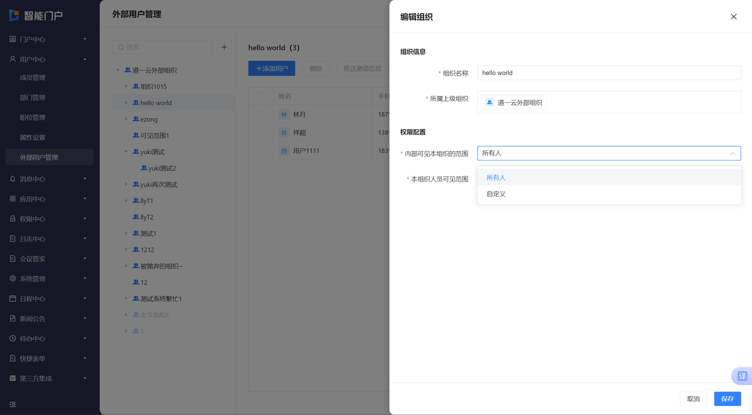Choose 自定义 from the dropdown list
752x415 pixels.
tap(496, 194)
